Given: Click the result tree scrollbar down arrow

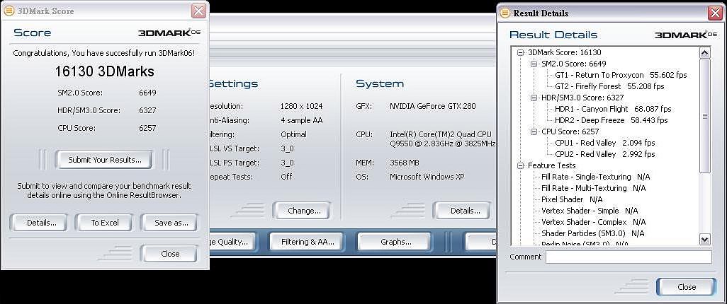Looking at the screenshot, I should (705, 239).
